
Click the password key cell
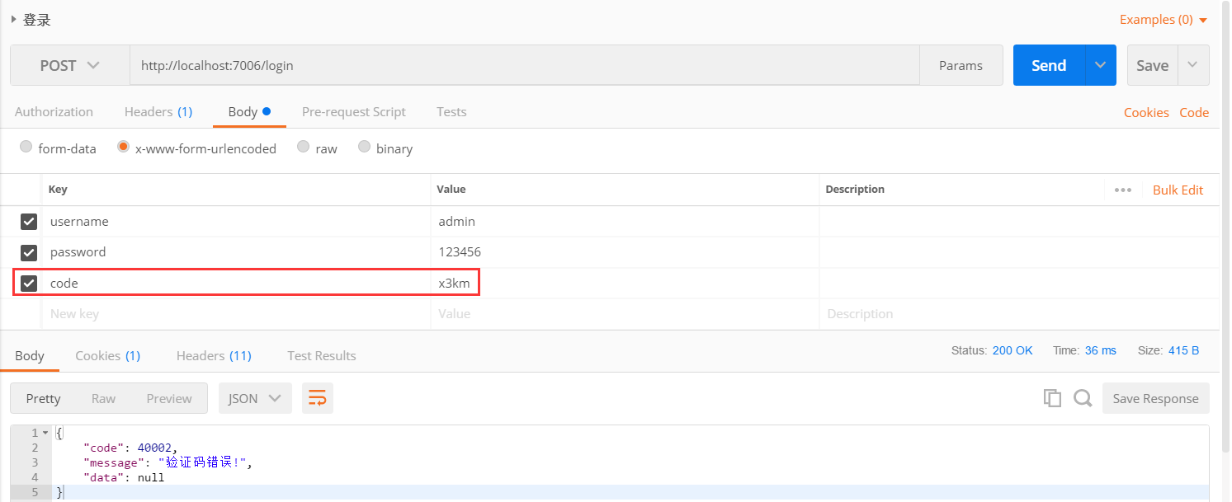[x=236, y=252]
